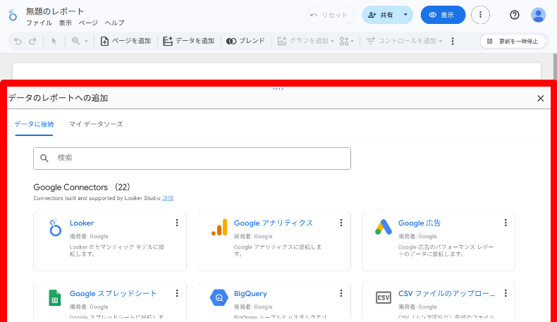Click the Google Connectors (22) heading
557x322 pixels.
click(82, 187)
